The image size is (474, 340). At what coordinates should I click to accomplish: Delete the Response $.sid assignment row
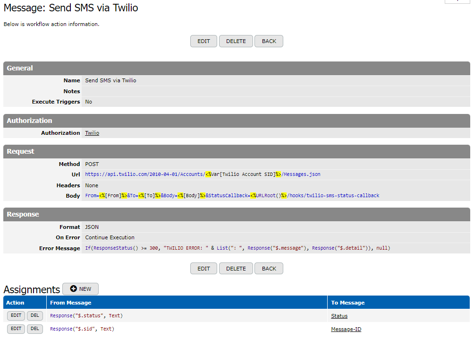35,329
